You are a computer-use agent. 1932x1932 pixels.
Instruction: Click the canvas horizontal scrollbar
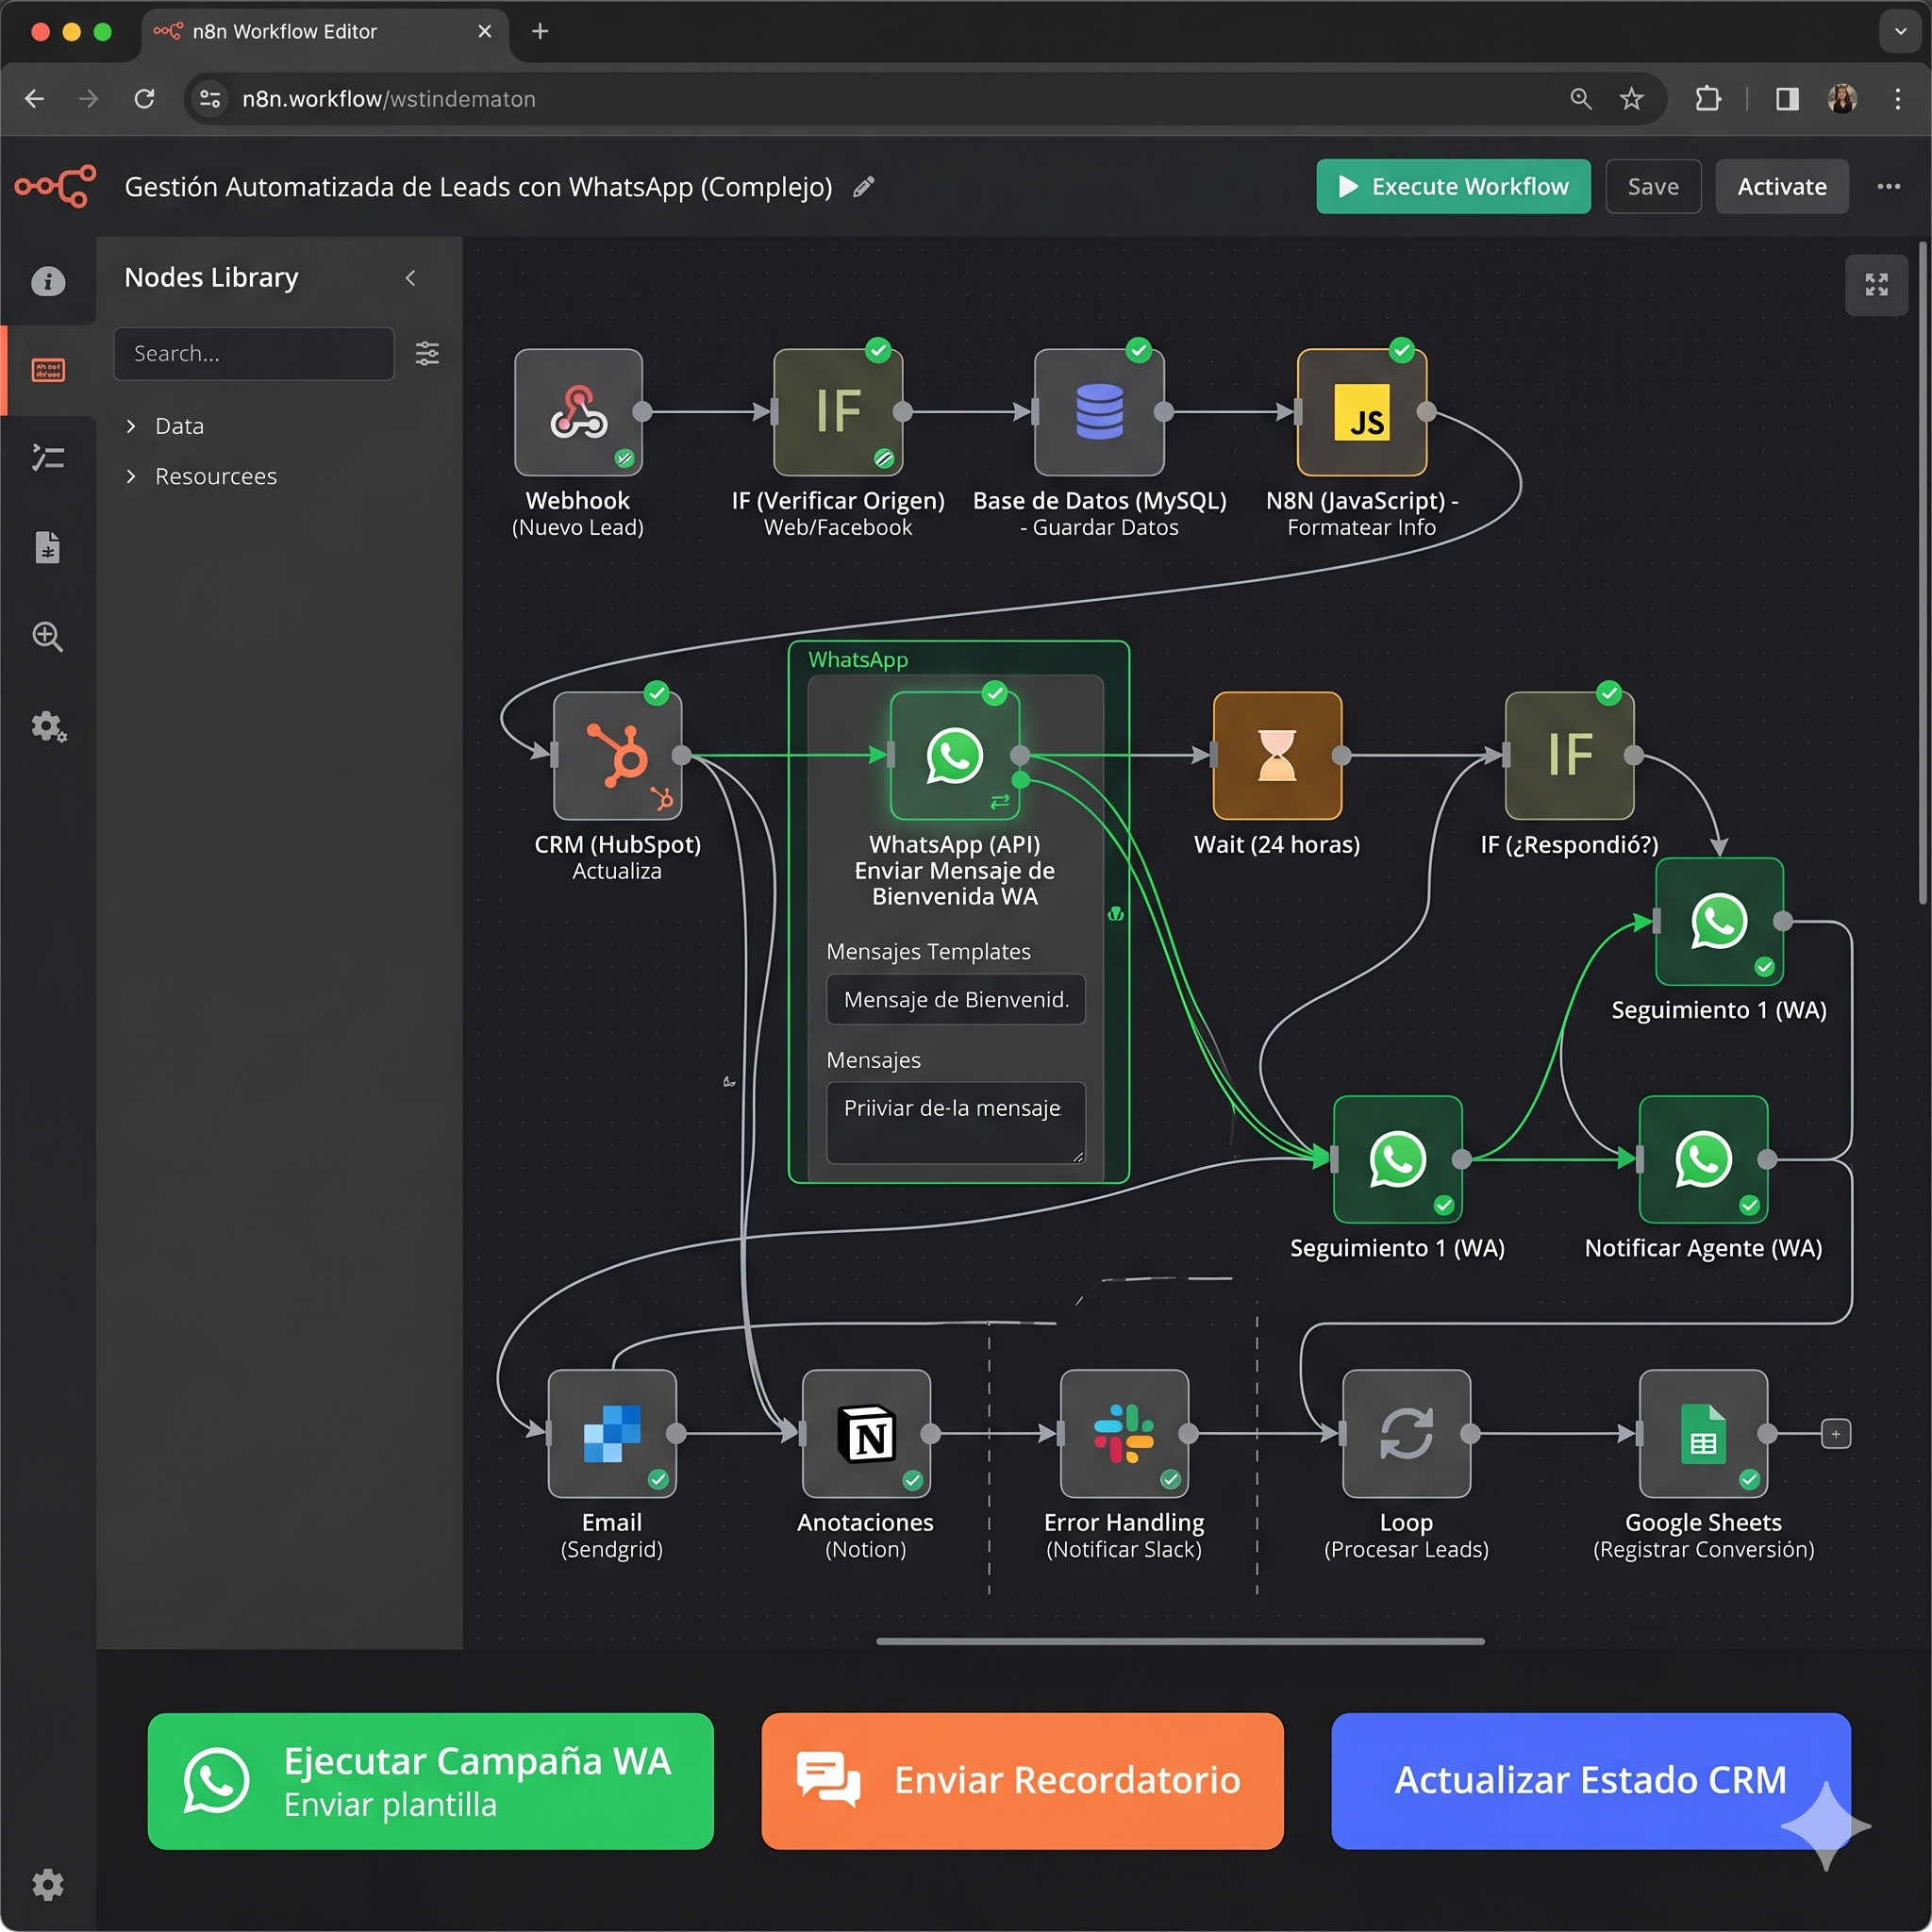pyautogui.click(x=1180, y=1641)
